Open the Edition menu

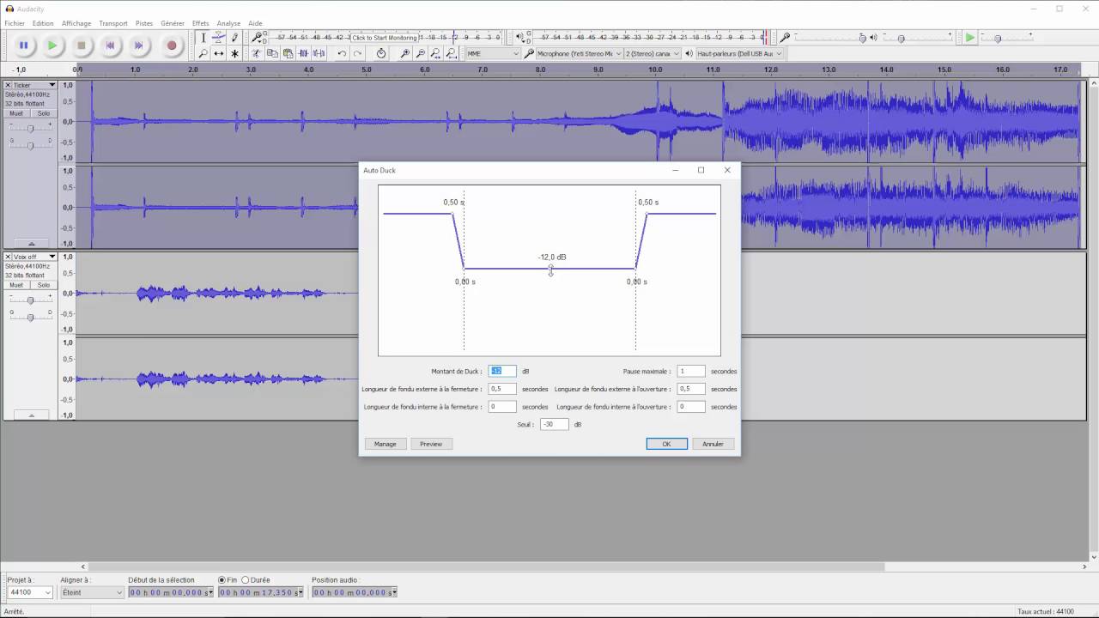click(43, 23)
